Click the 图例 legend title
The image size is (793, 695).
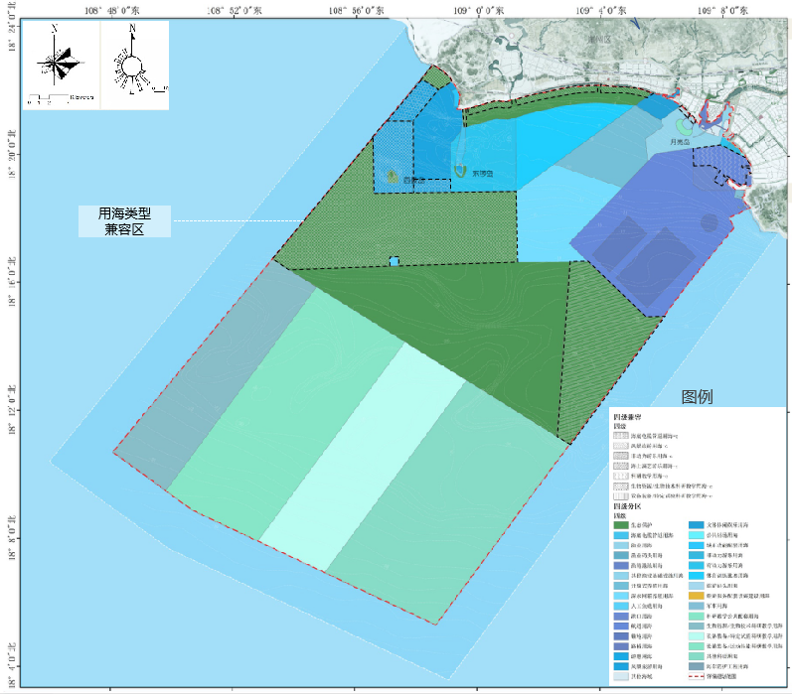[x=697, y=397]
